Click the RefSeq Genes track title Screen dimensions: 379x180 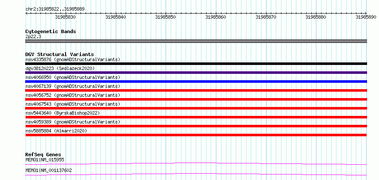(43, 155)
